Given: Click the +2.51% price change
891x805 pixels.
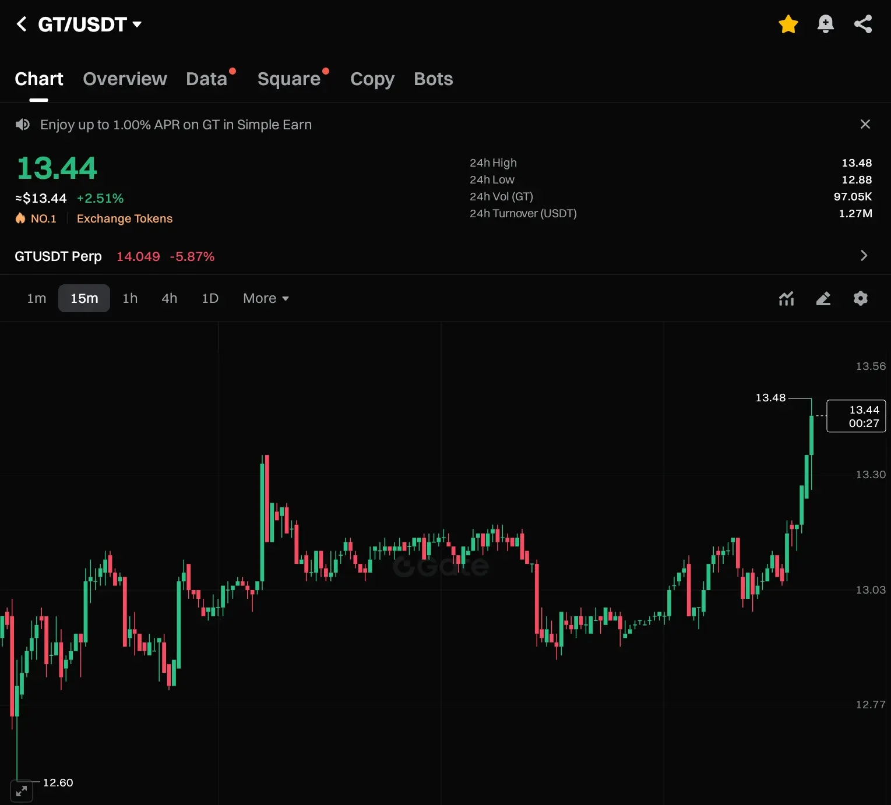Looking at the screenshot, I should (x=100, y=199).
